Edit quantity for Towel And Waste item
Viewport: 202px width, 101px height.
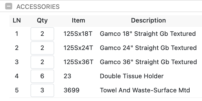click(42, 90)
